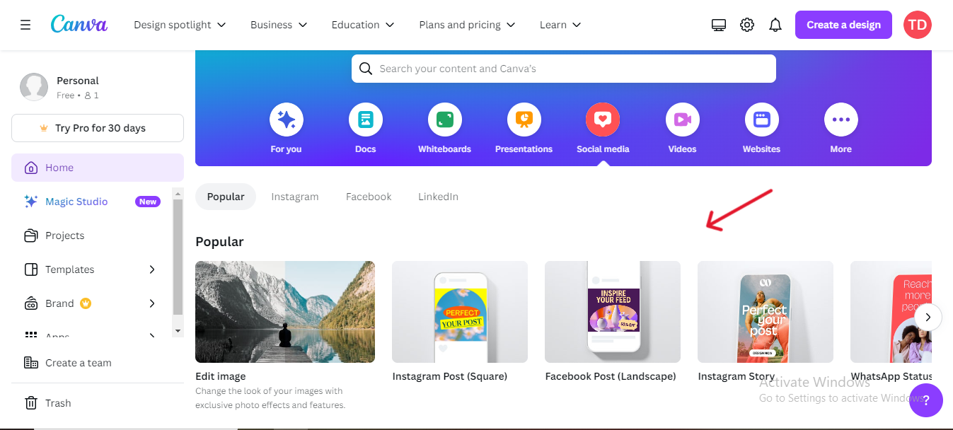This screenshot has height=430, width=953.
Task: Click the Edit image title text
Action: click(221, 376)
